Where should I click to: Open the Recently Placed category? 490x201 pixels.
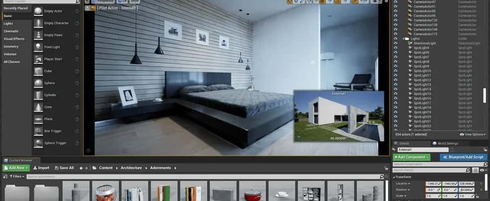(16, 8)
